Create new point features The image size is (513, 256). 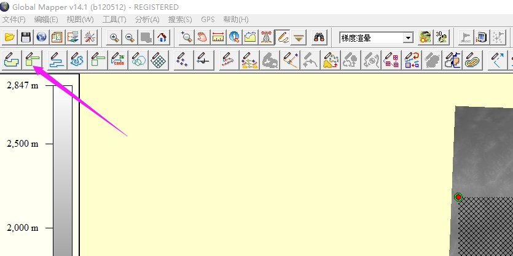pyautogui.click(x=184, y=60)
